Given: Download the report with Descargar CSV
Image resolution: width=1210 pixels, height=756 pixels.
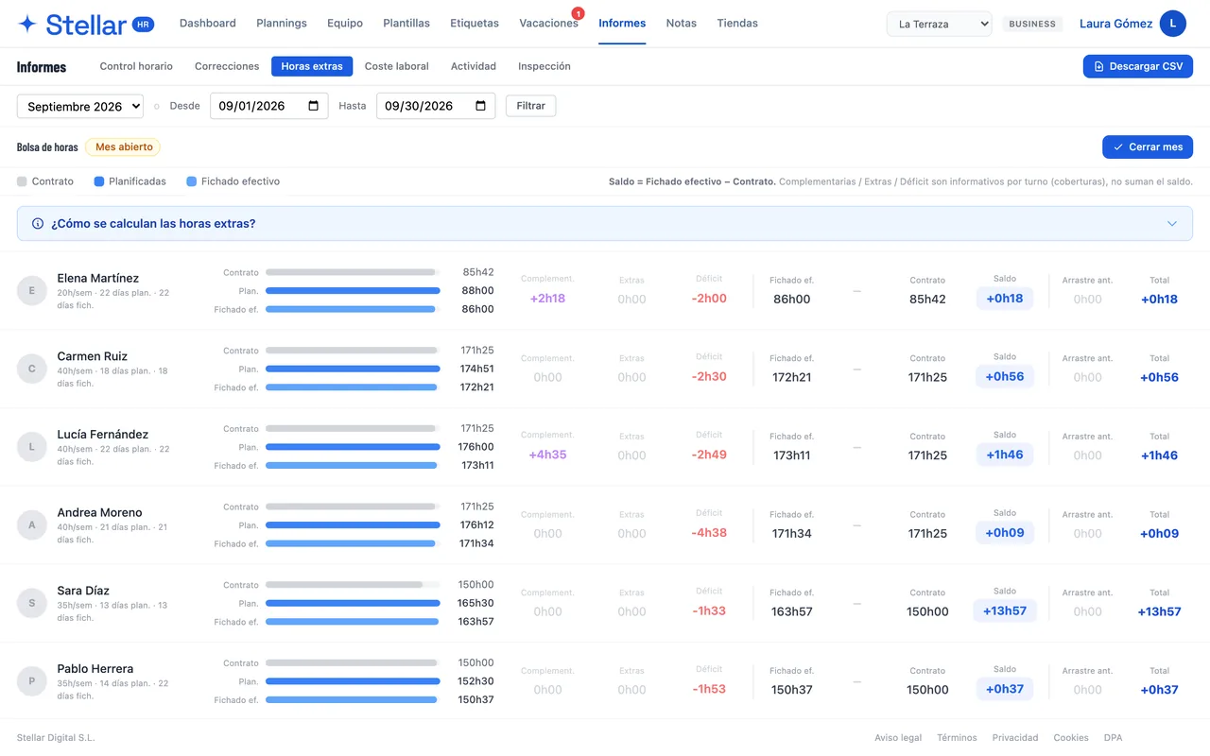Looking at the screenshot, I should (x=1138, y=66).
